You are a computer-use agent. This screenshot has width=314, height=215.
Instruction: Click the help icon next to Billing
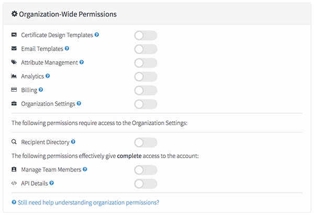(x=41, y=90)
